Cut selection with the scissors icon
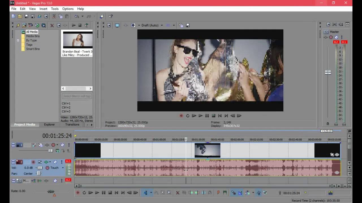 point(54,16)
